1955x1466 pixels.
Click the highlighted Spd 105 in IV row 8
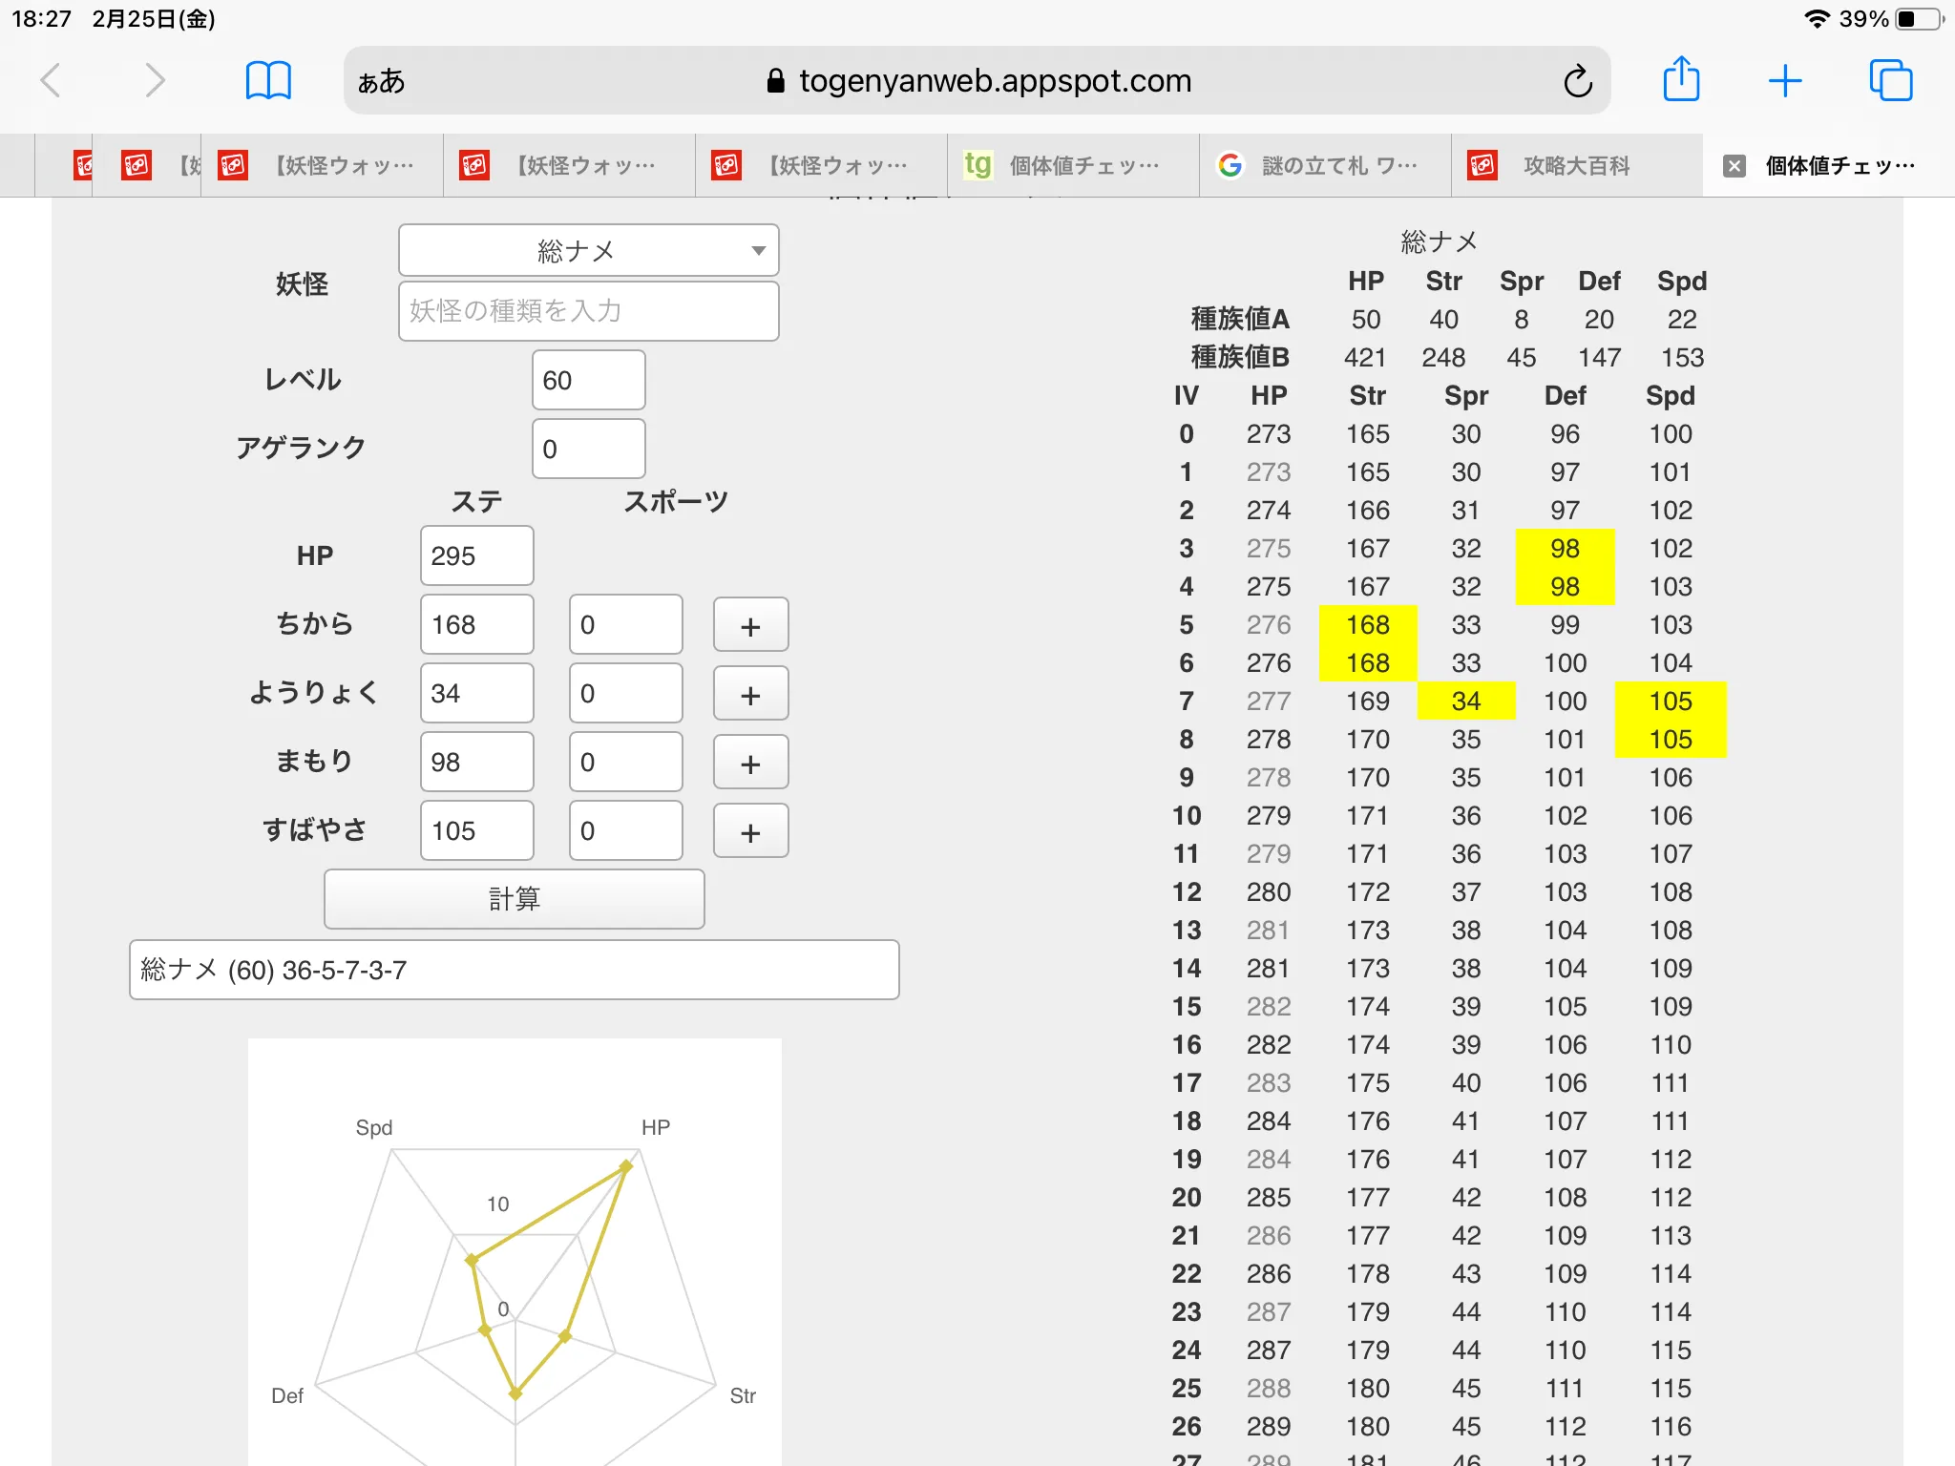(x=1671, y=739)
